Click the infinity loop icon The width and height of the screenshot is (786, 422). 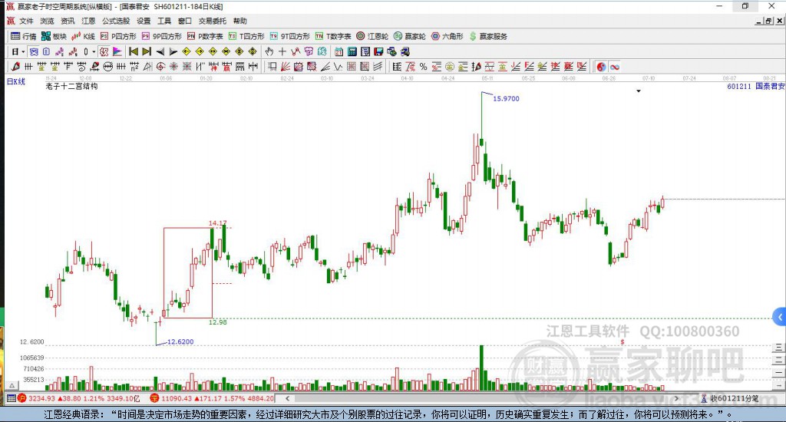tap(615, 67)
